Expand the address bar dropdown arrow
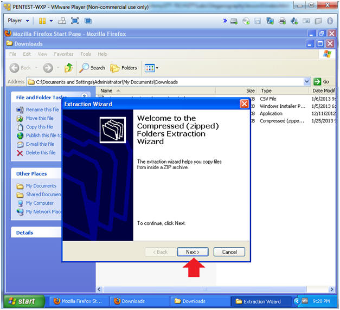340x310 pixels. tap(306, 82)
